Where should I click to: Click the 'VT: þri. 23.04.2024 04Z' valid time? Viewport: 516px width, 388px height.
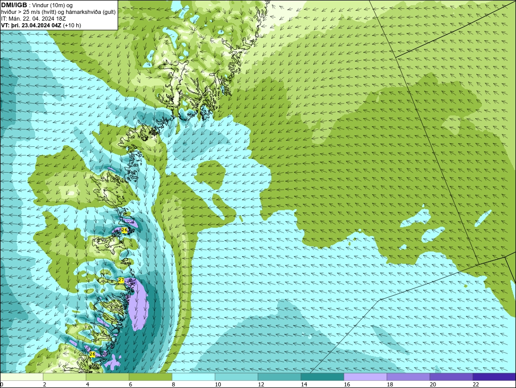point(31,25)
